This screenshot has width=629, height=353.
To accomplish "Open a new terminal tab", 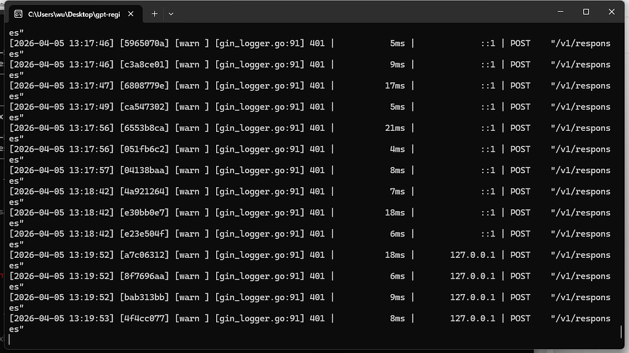I will pos(154,14).
